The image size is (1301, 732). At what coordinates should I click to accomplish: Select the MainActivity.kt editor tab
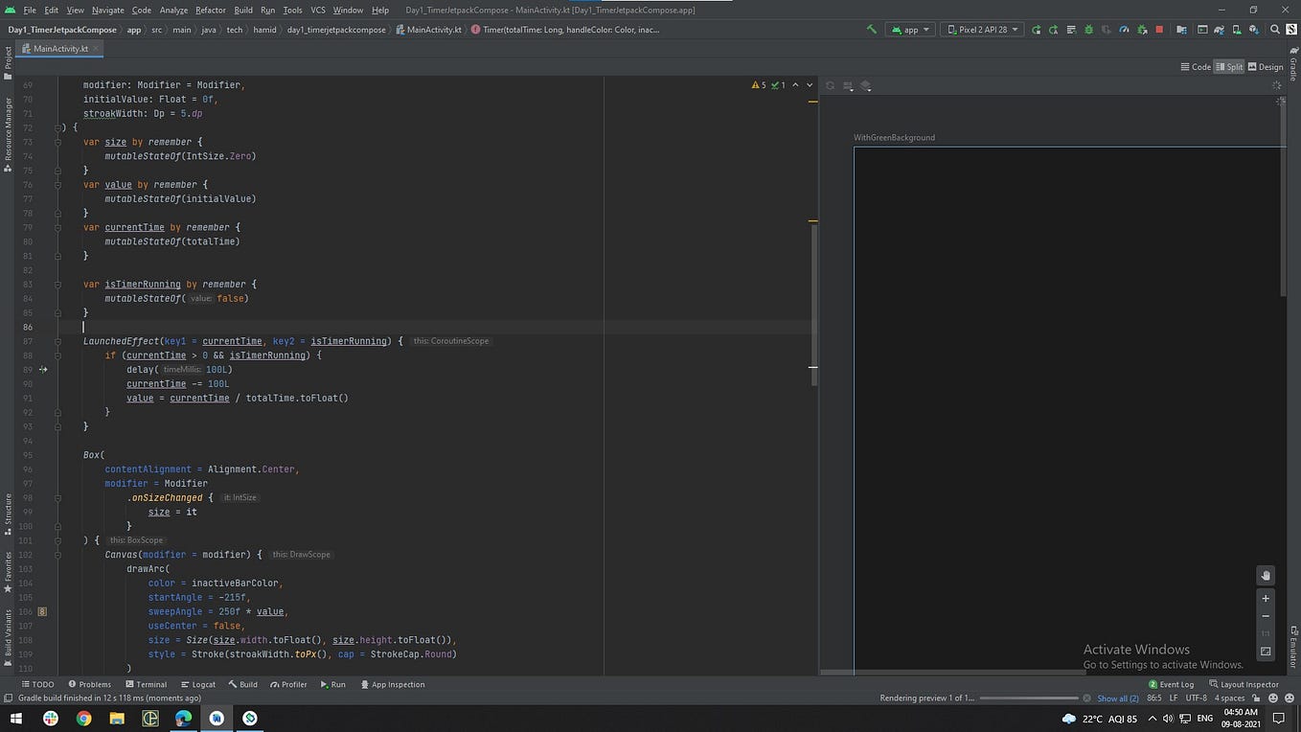click(60, 48)
